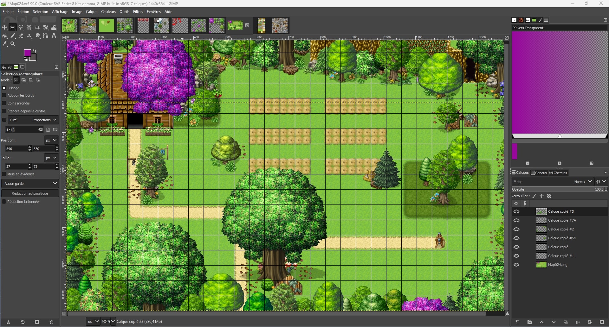Merge the layer down using bottom icon
This screenshot has width=609, height=327.
[578, 322]
